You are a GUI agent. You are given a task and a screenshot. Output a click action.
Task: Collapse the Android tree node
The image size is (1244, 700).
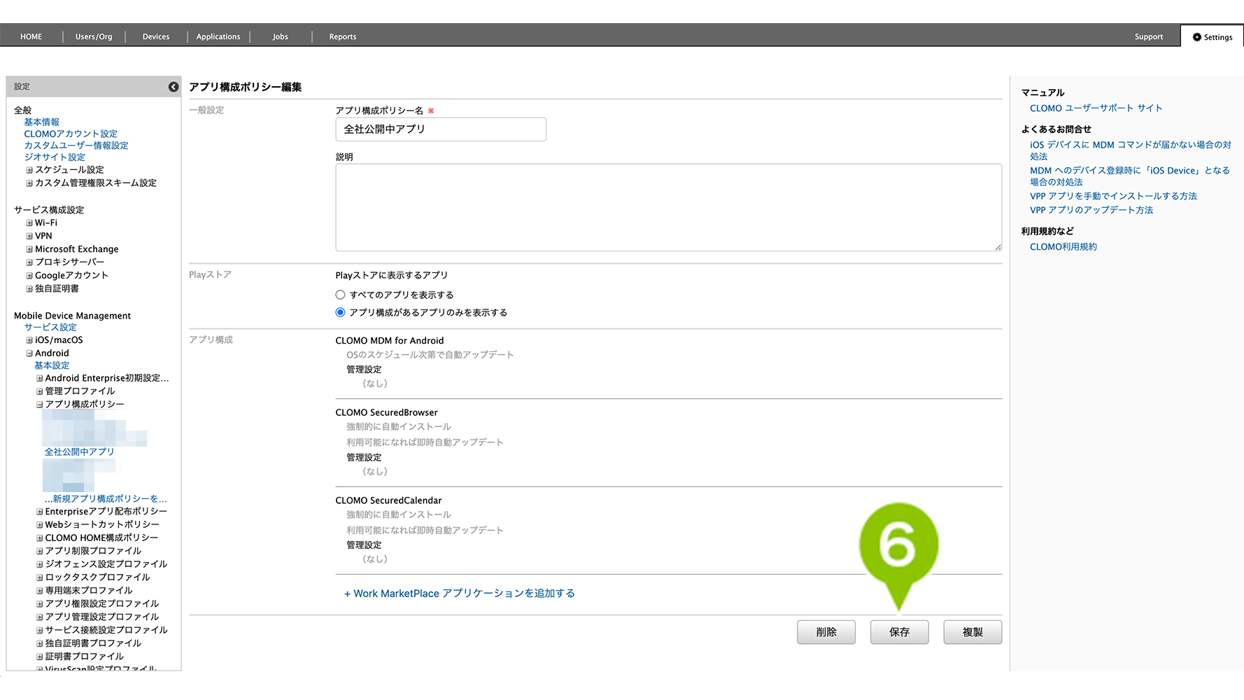[29, 353]
